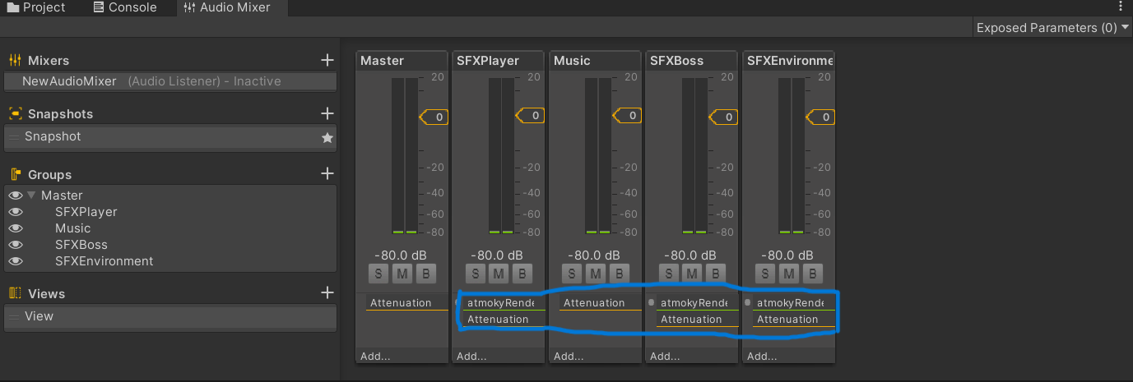Image resolution: width=1133 pixels, height=382 pixels.
Task: Select the SFXBoss channel strip header
Action: 692,61
